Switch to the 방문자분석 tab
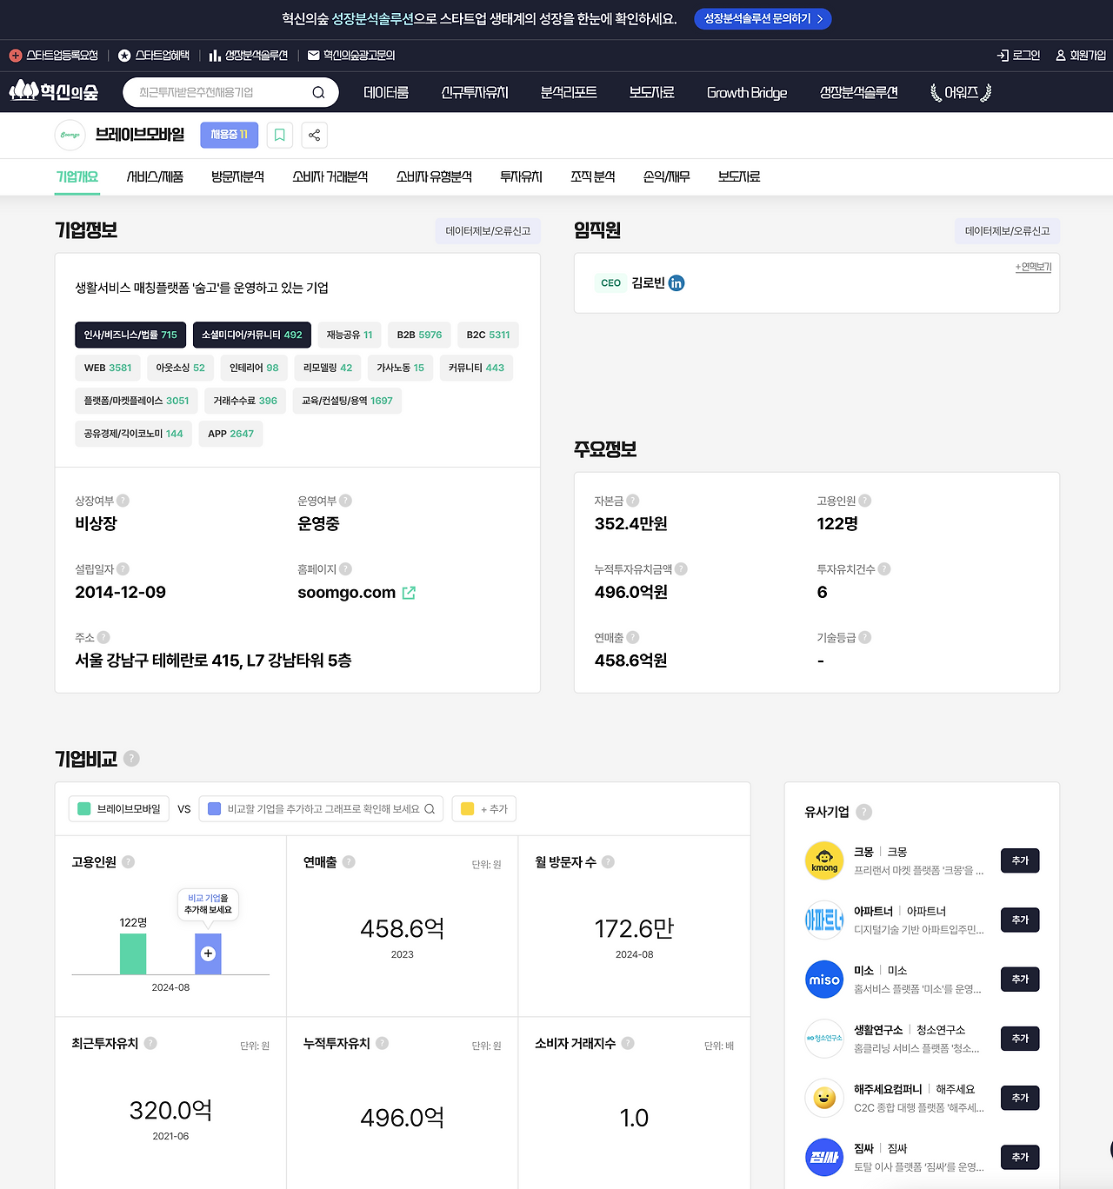 coord(237,177)
